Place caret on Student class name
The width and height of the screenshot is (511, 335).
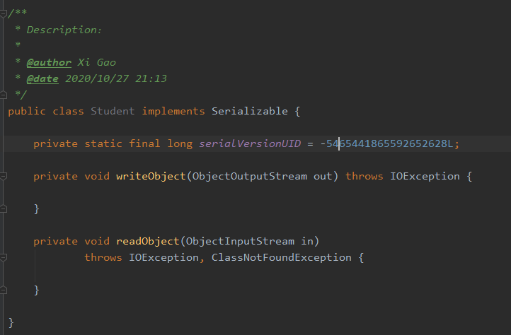113,112
